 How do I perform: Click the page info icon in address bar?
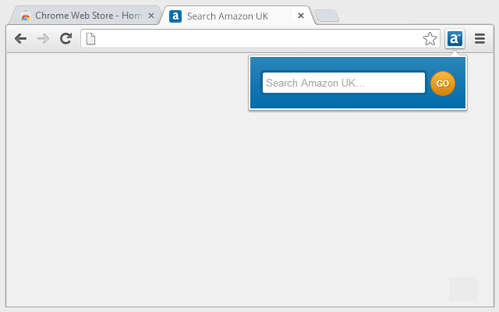(x=90, y=39)
